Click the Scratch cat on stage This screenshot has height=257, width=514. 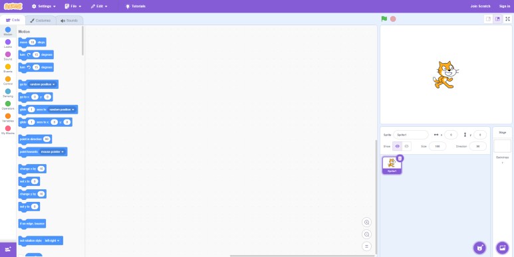tap(445, 74)
